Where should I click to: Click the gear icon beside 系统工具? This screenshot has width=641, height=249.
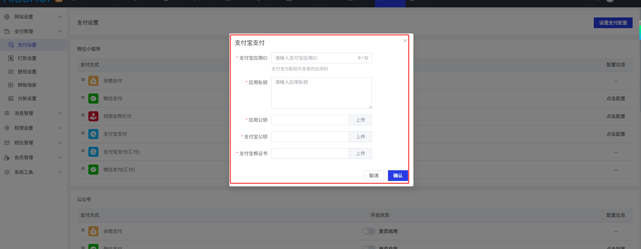point(7,172)
